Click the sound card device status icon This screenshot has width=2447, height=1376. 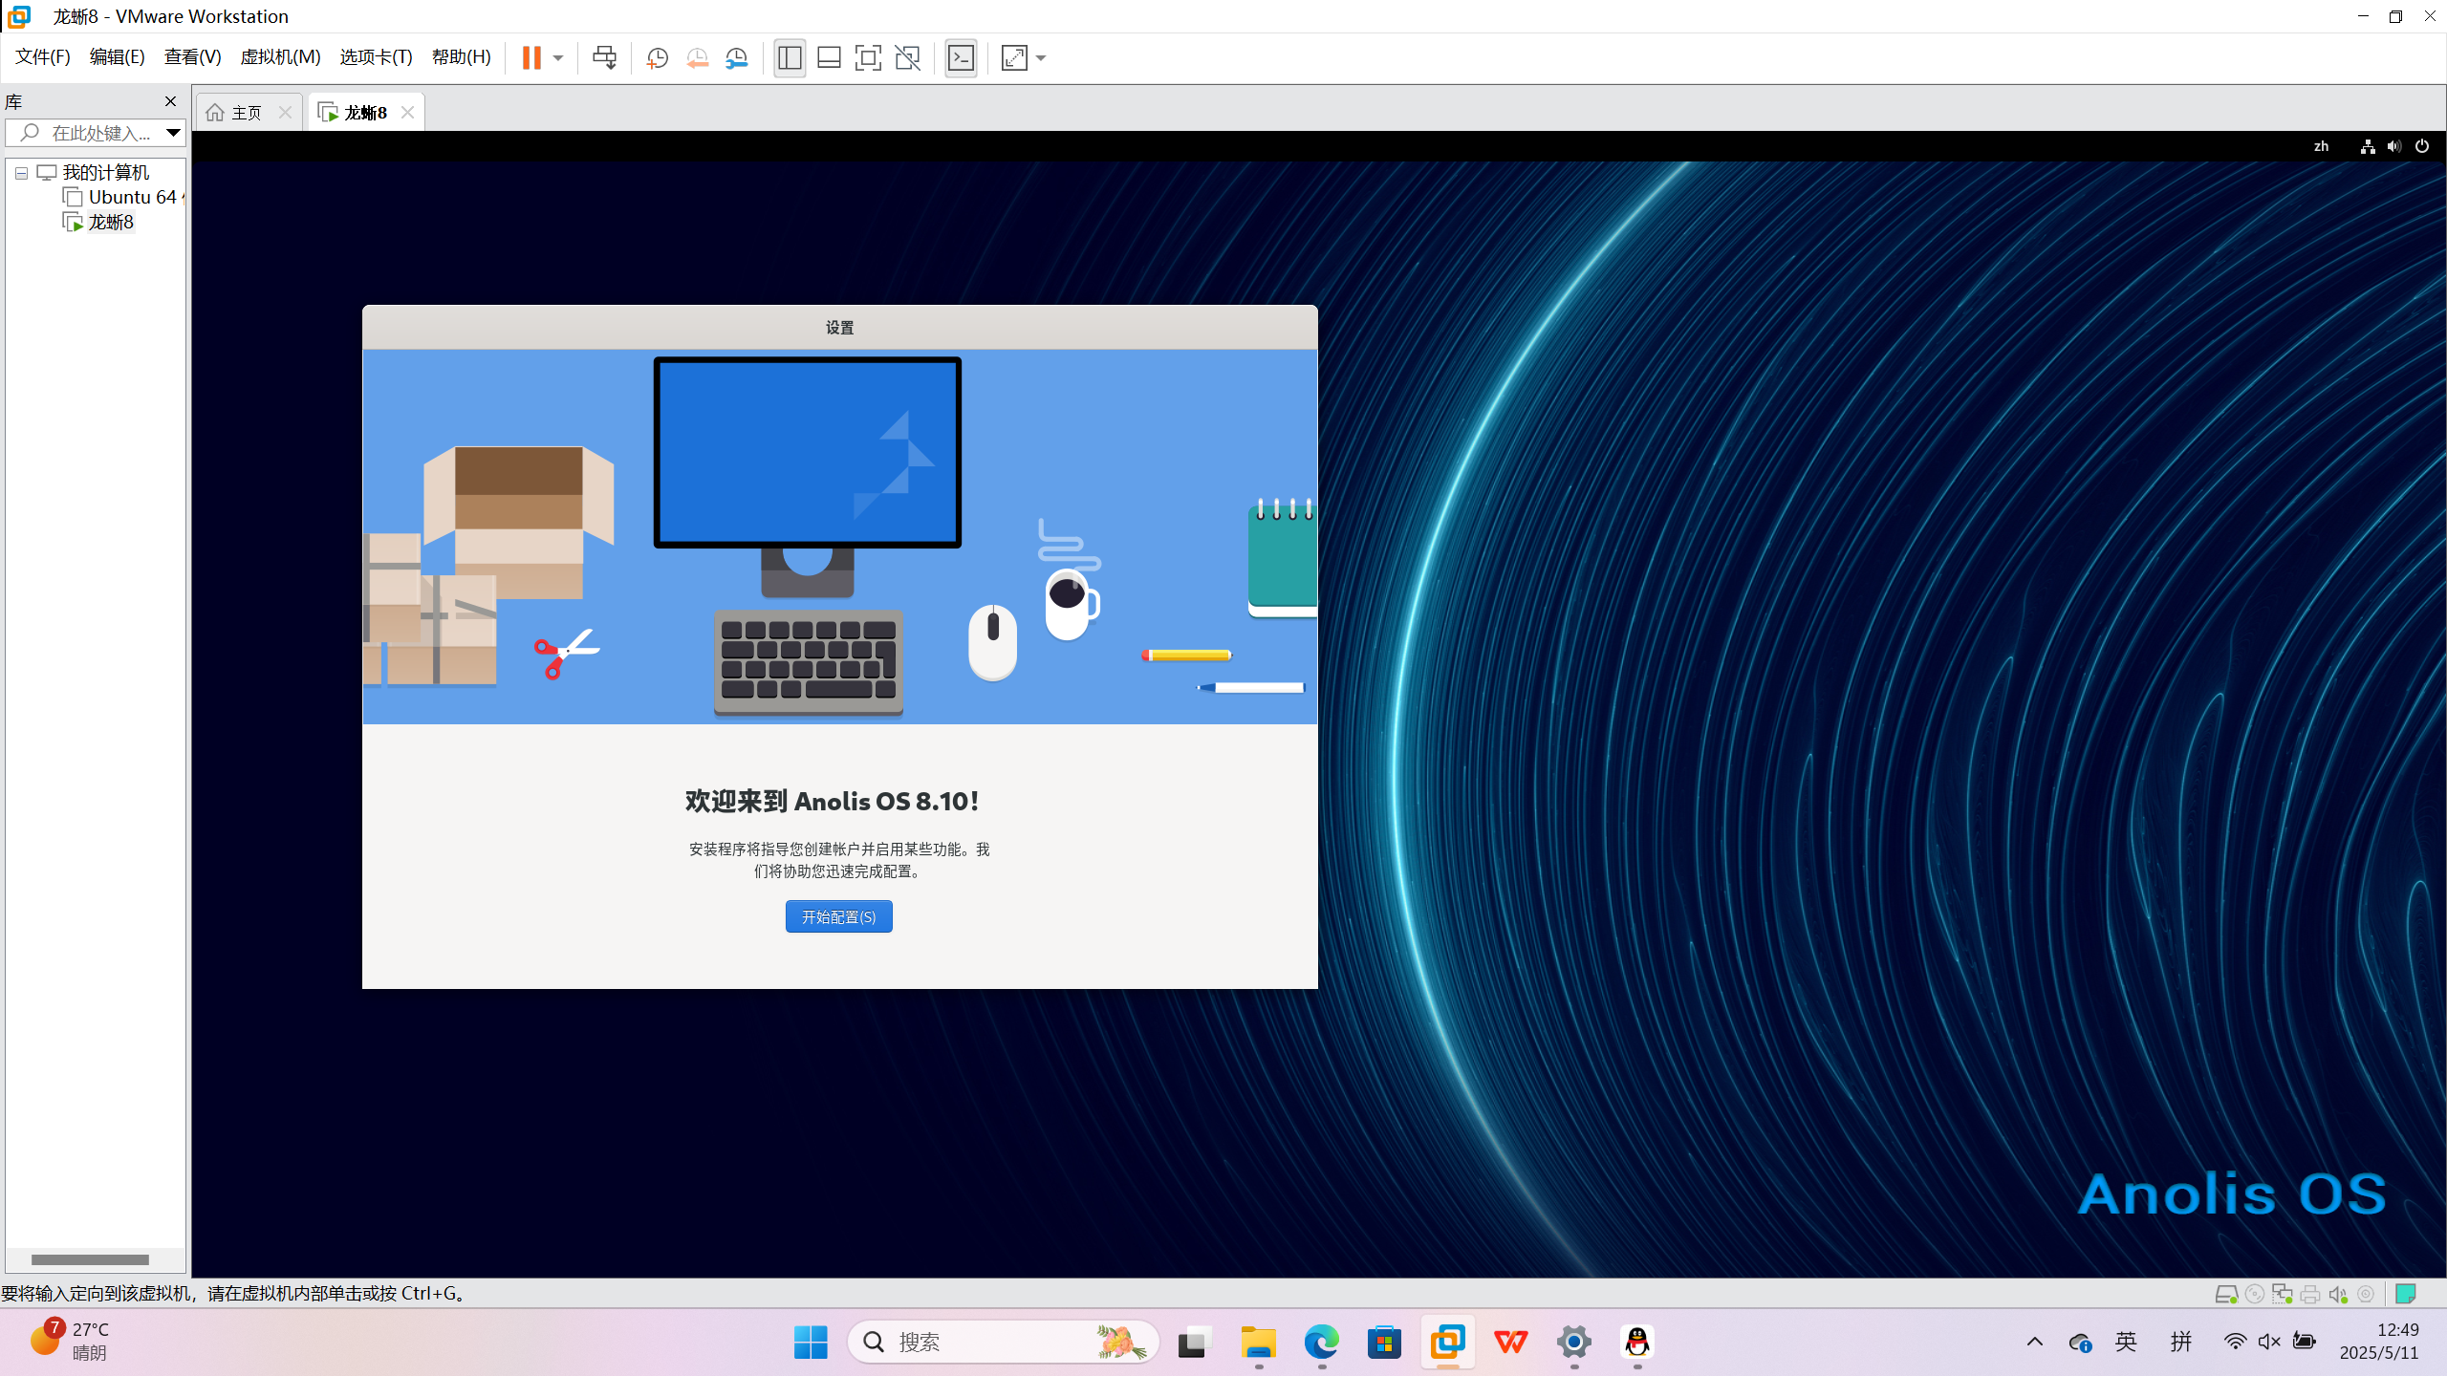(2338, 1294)
